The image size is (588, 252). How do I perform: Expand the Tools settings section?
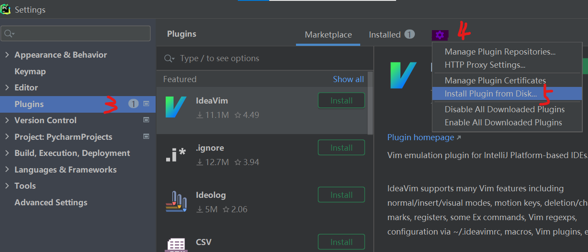[7, 186]
